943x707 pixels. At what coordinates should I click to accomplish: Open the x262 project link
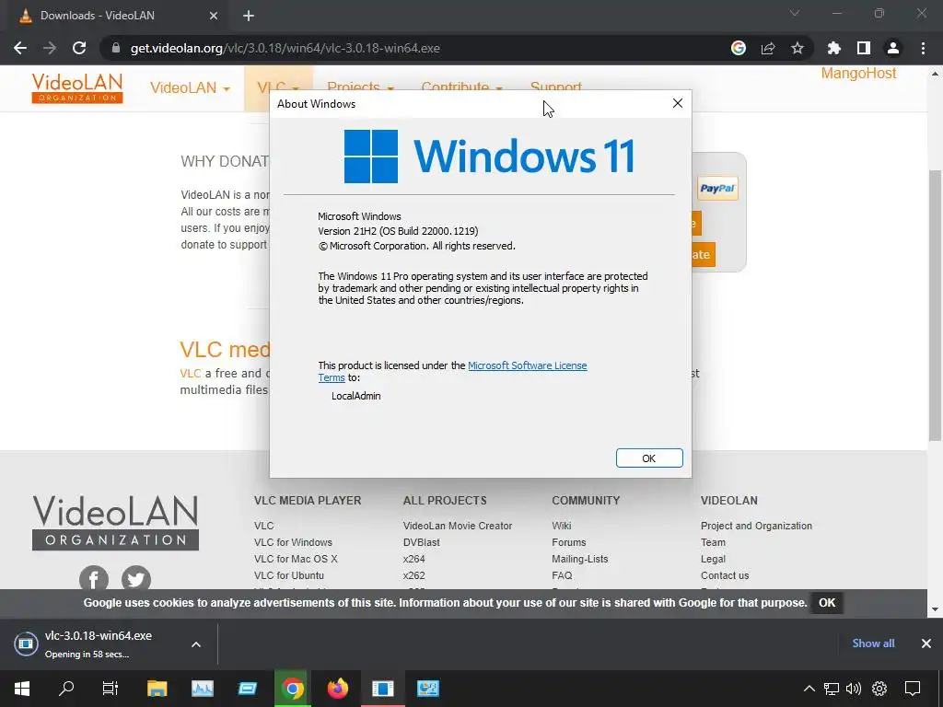pos(413,575)
